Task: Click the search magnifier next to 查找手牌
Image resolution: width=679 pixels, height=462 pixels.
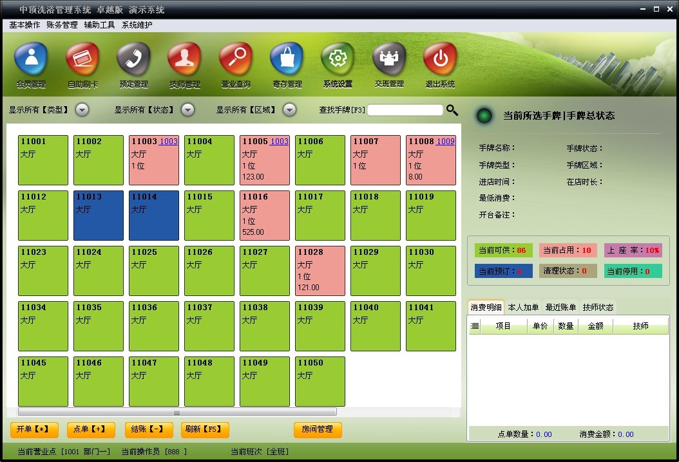Action: pos(452,110)
